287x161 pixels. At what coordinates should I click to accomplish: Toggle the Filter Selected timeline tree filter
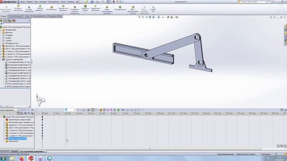pyautogui.click(x=29, y=113)
